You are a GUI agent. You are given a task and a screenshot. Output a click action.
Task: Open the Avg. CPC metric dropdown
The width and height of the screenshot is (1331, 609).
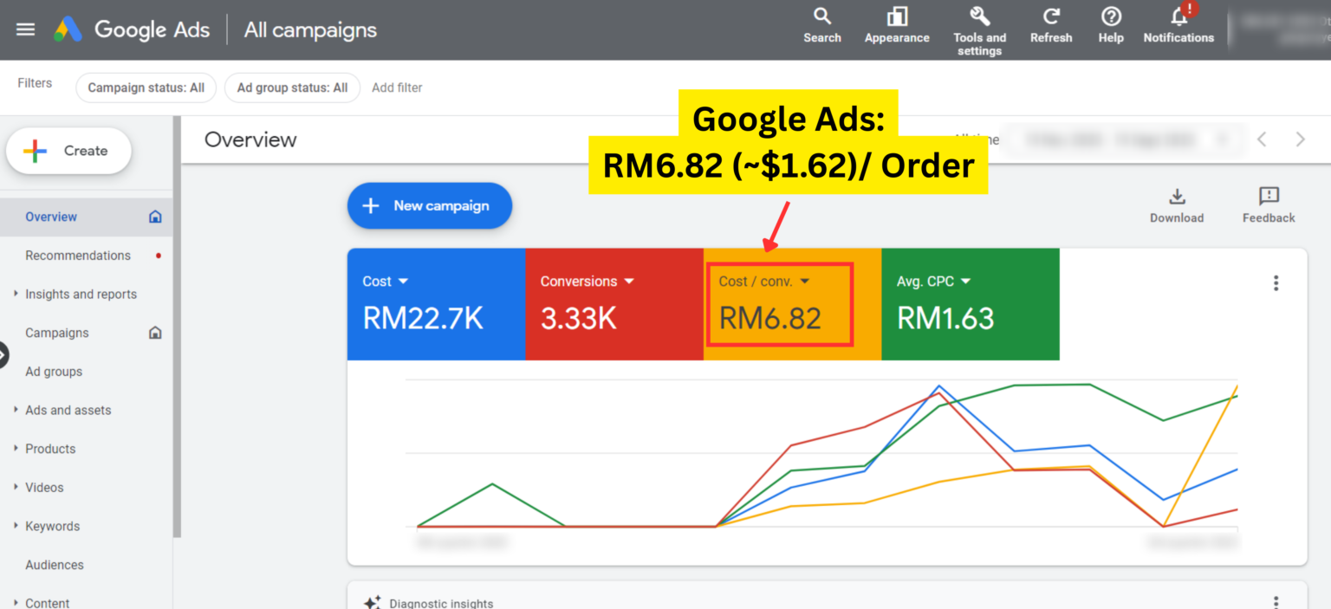tap(965, 282)
